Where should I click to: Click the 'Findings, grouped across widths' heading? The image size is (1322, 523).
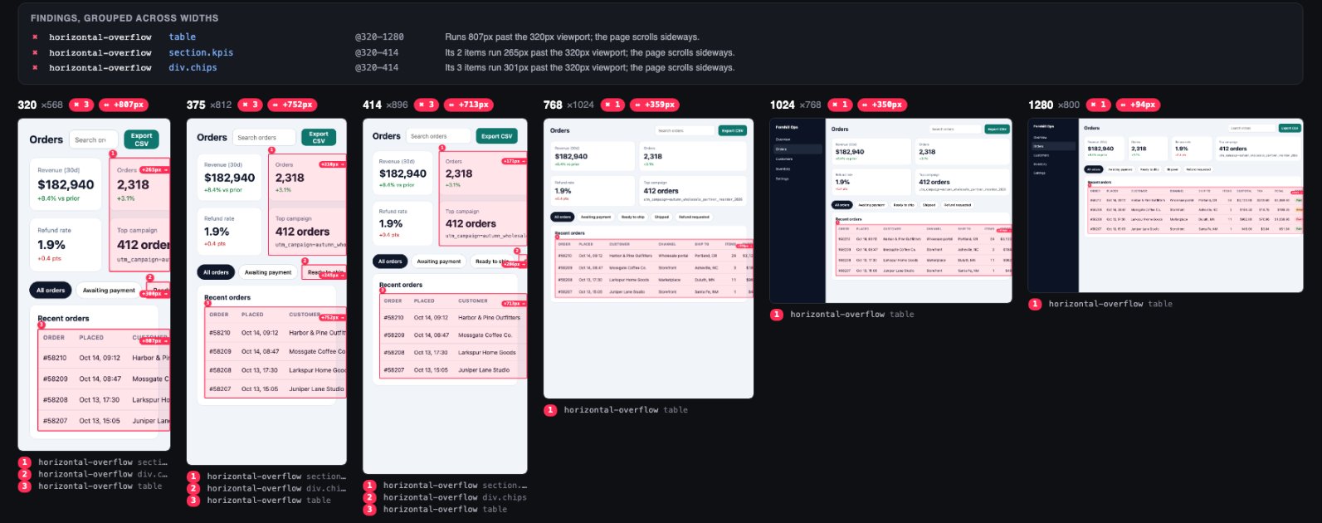click(124, 17)
